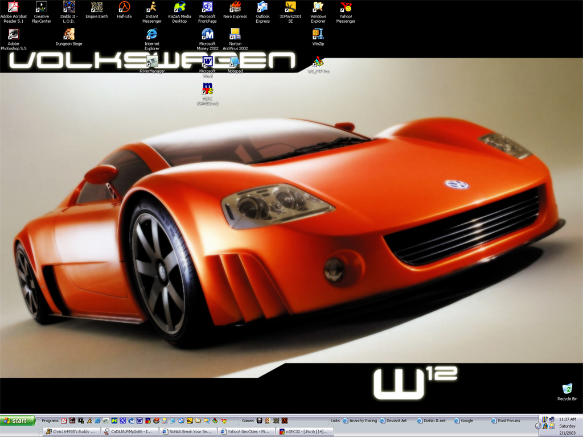The width and height of the screenshot is (583, 437).
Task: Launch Nero Express desktop shortcut
Action: click(x=235, y=10)
